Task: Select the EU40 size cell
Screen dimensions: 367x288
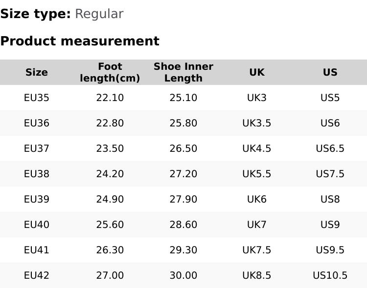Action: pyautogui.click(x=37, y=225)
